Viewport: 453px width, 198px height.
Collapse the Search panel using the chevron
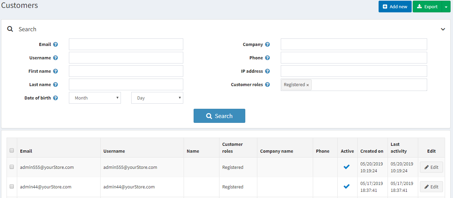click(x=443, y=29)
